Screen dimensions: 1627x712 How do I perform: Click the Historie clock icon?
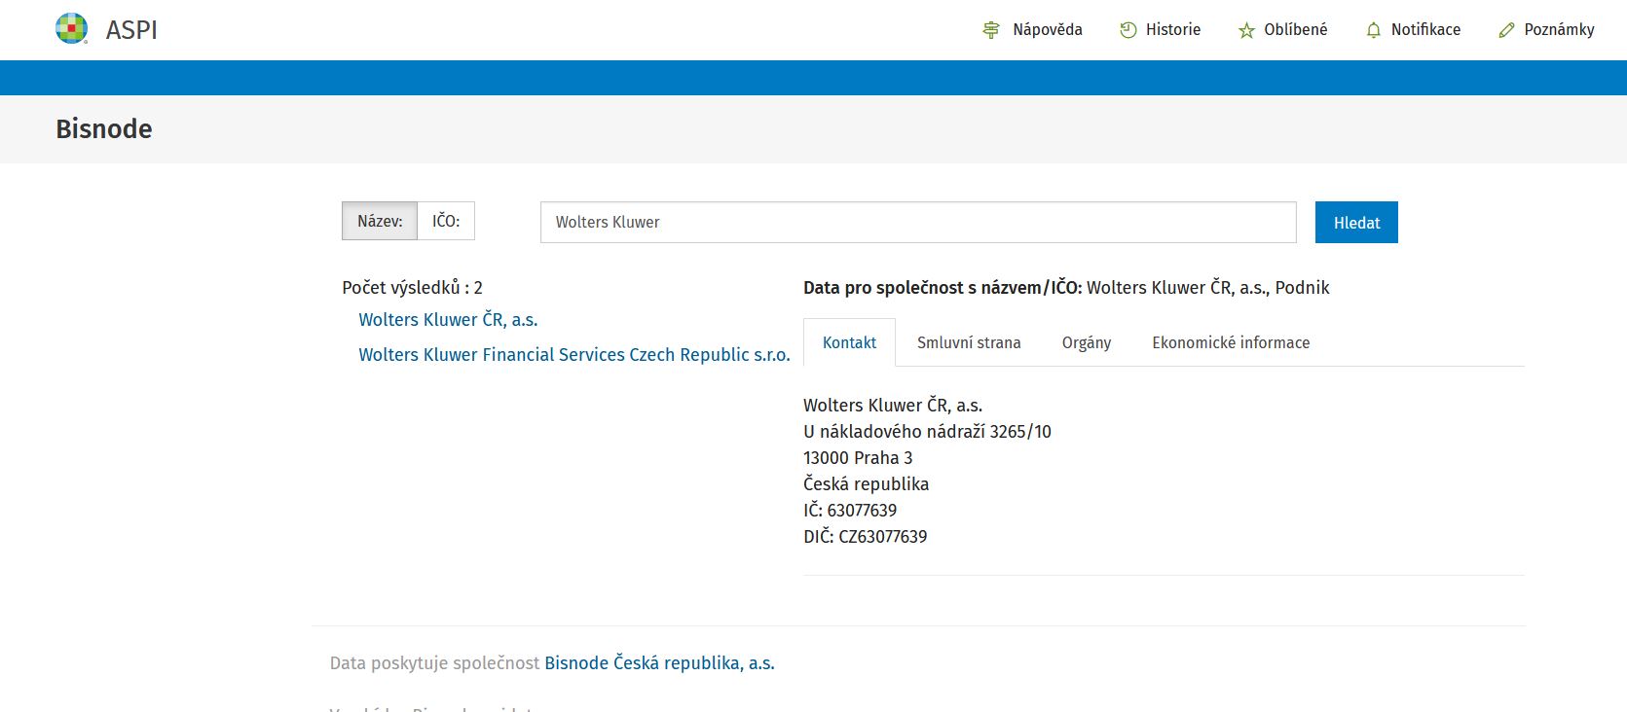pyautogui.click(x=1128, y=30)
